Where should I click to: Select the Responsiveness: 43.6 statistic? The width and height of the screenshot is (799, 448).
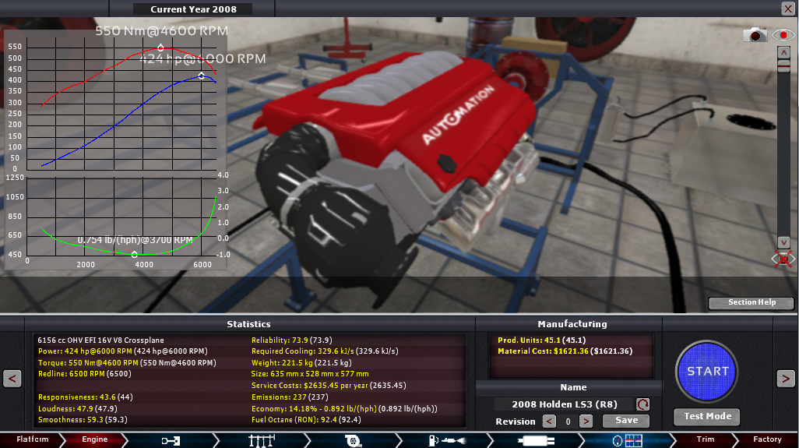(x=86, y=397)
